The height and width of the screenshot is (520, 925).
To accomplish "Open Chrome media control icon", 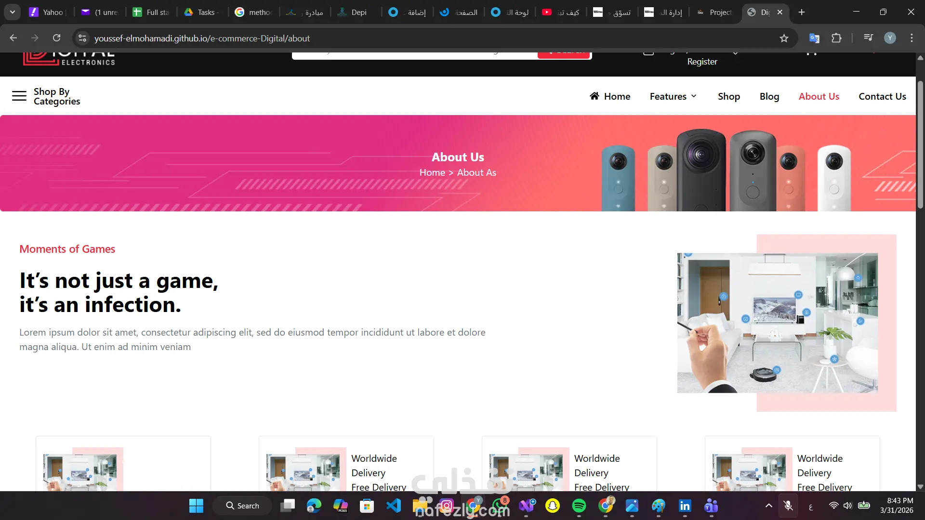I will click(868, 38).
